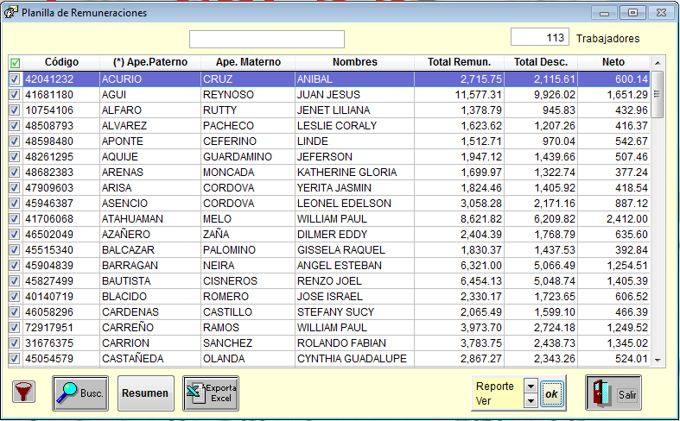The image size is (680, 421).
Task: Click the red funnel filter icon
Action: 22,393
